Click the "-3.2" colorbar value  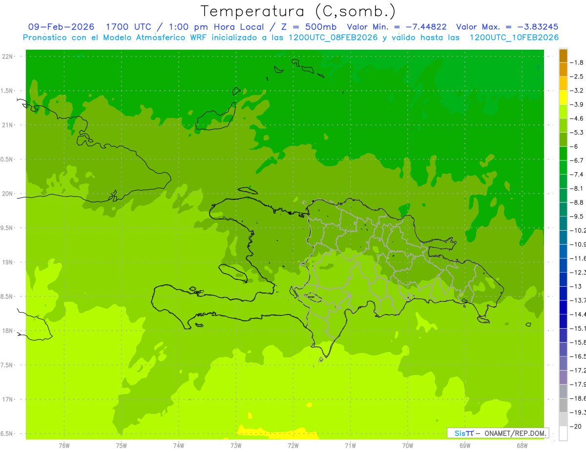[x=577, y=91]
